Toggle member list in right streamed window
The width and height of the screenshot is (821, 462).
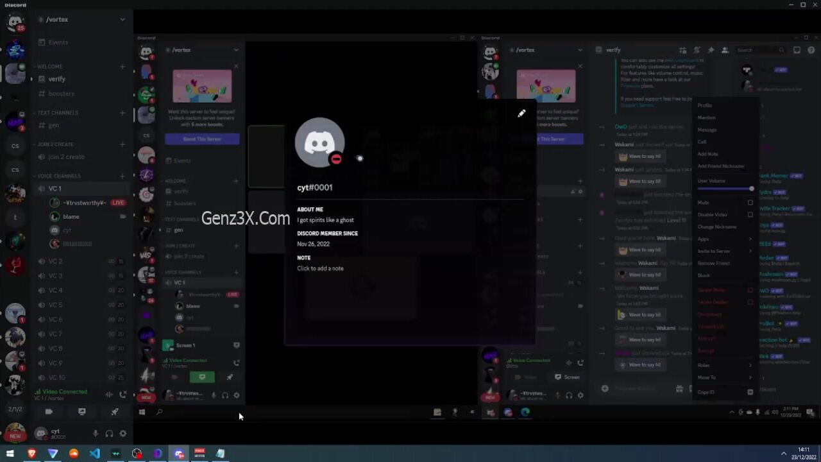pos(725,50)
